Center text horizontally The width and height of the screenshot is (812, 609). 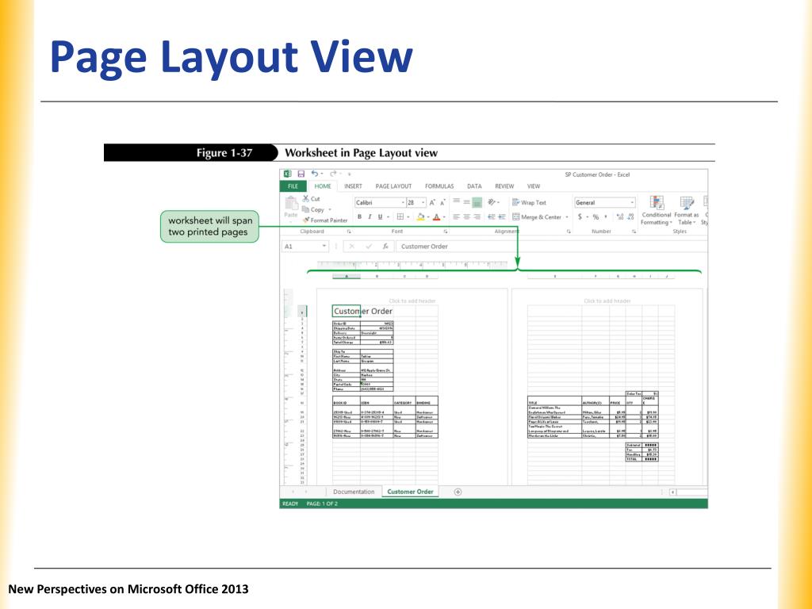click(466, 217)
